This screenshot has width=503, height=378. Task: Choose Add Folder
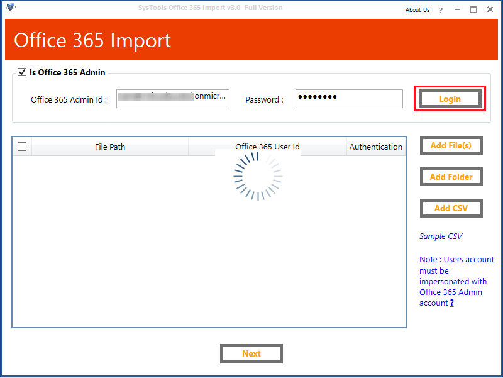point(451,177)
